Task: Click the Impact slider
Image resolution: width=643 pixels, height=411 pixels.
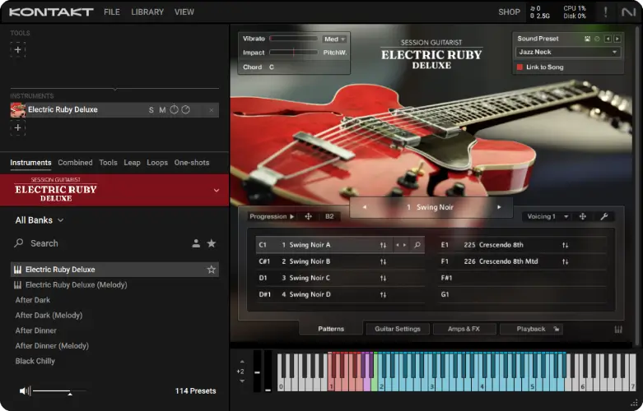Action: pyautogui.click(x=293, y=53)
